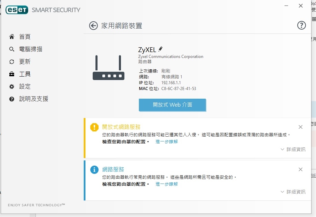The image size is (316, 217).
Task: Open help via question mark circle icon
Action: (x=302, y=26)
